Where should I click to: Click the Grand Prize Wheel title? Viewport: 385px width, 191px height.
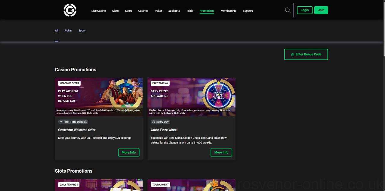click(x=164, y=130)
